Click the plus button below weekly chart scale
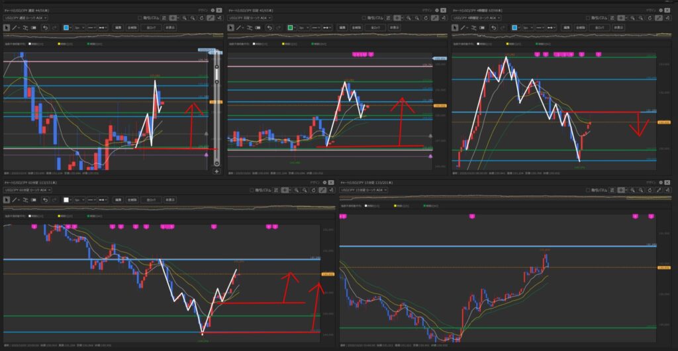 click(216, 171)
